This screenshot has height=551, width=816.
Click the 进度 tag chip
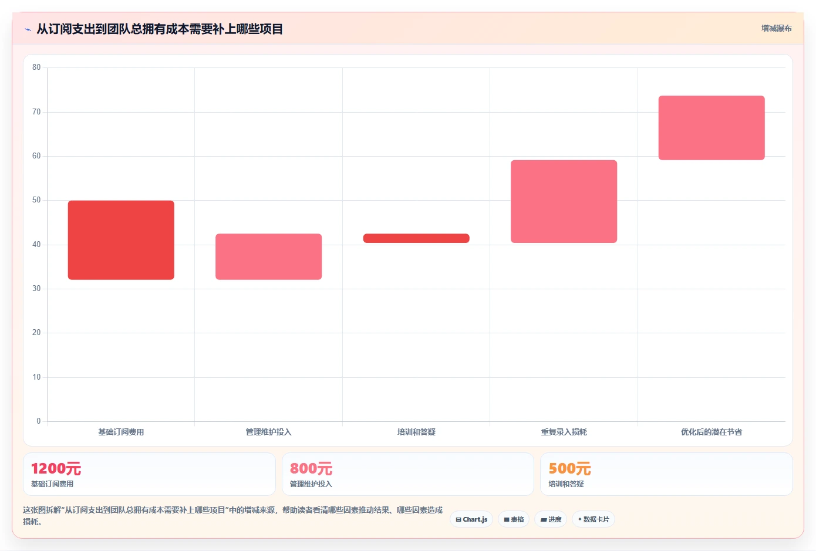pos(551,519)
